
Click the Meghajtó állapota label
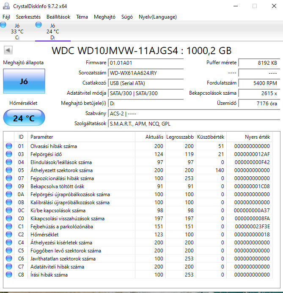pos(23,63)
